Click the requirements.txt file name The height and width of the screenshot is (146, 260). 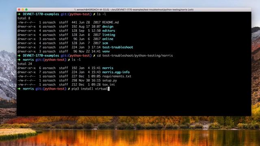(x=117, y=76)
